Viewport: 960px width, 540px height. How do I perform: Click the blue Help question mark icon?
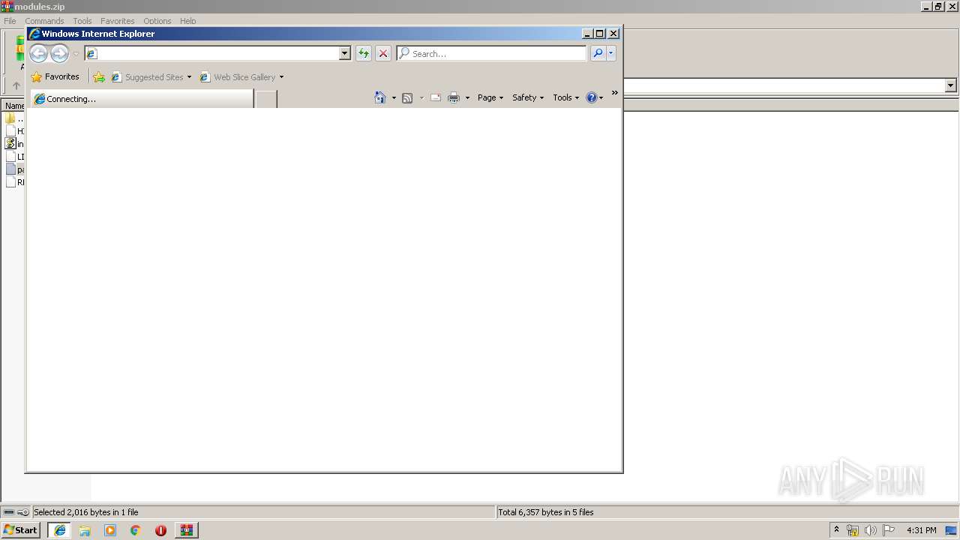tap(592, 97)
